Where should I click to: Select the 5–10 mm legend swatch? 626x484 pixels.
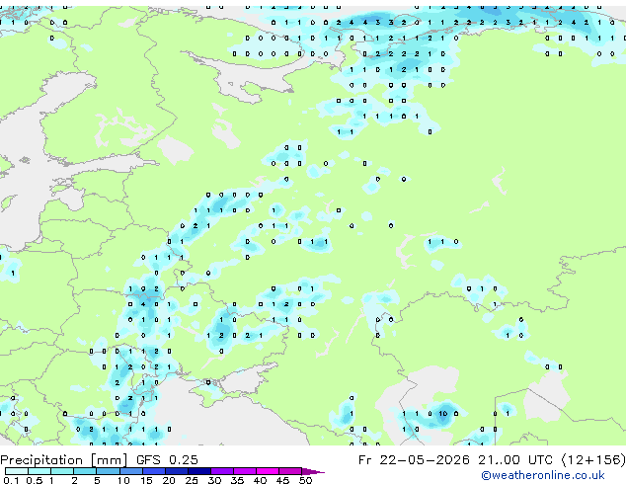pos(108,471)
